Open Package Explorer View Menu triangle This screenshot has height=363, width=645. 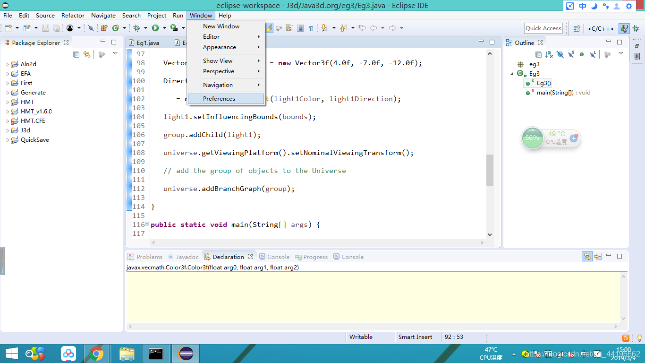pos(115,53)
